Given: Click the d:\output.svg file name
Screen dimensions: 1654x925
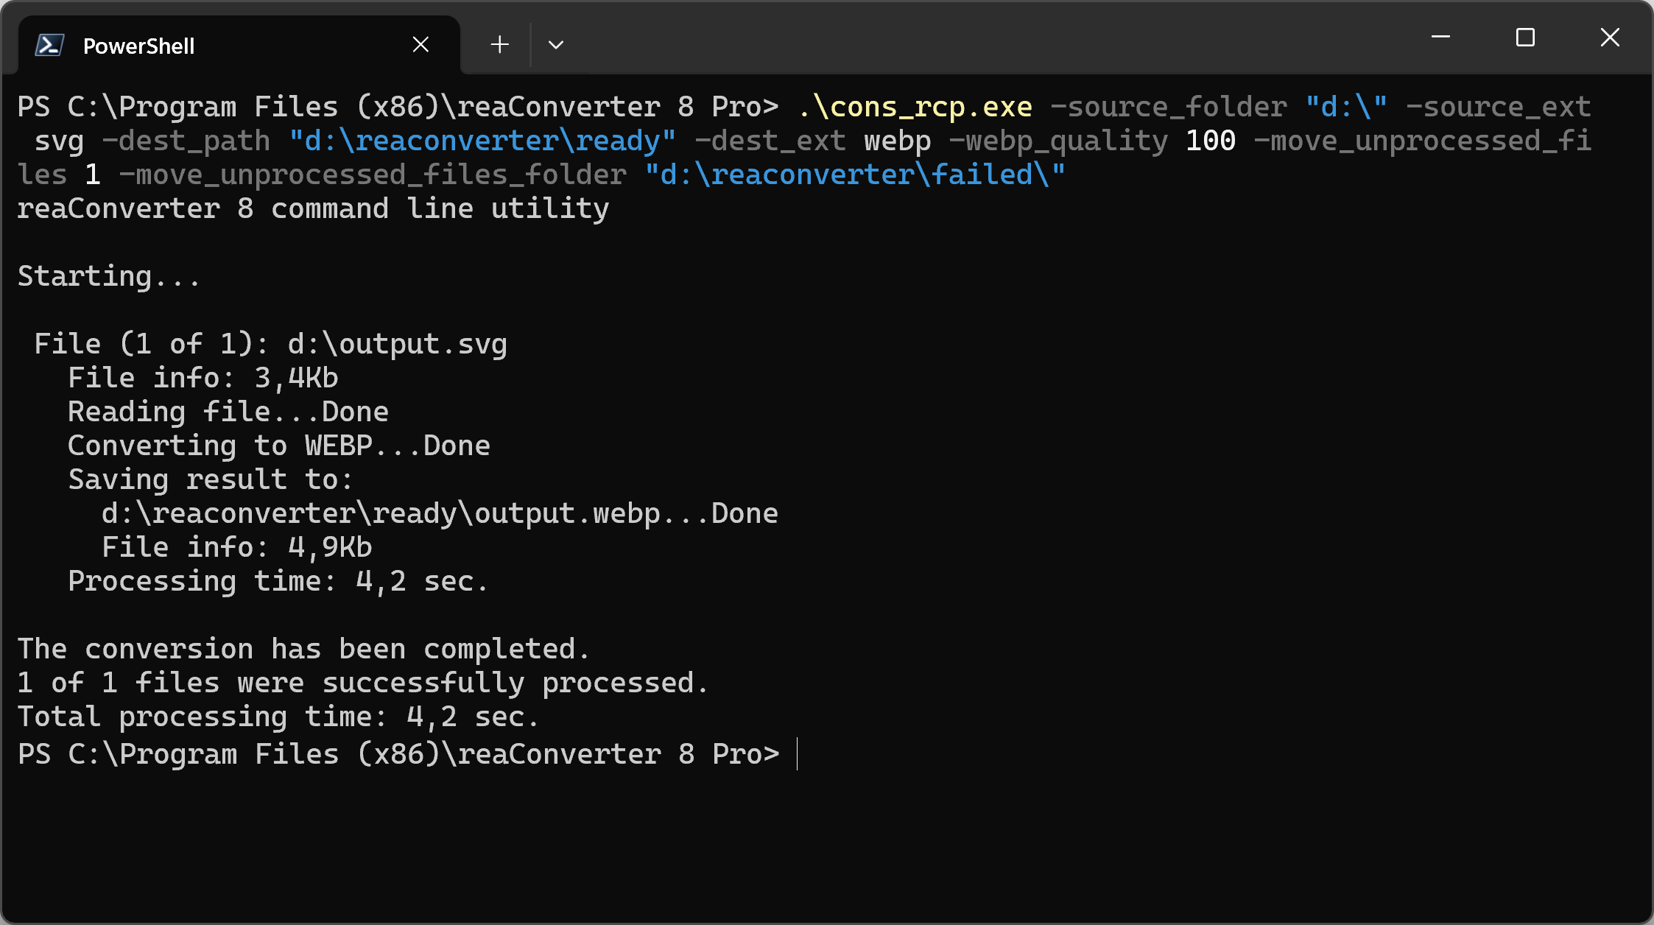Looking at the screenshot, I should click(397, 345).
